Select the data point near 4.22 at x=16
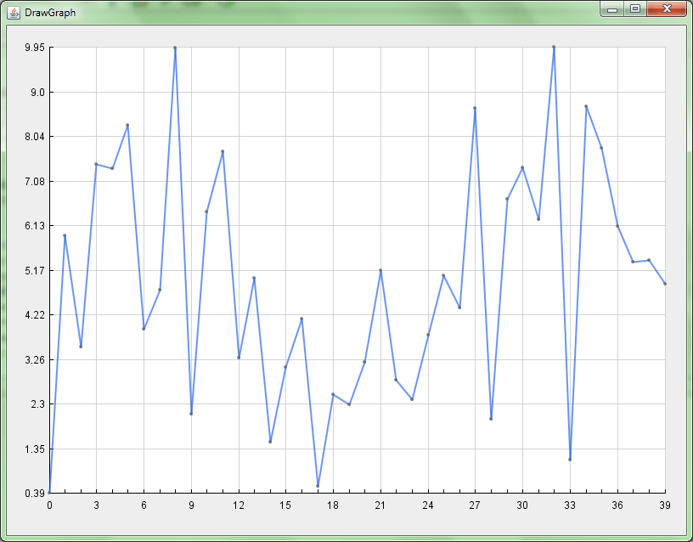The image size is (693, 542). click(x=301, y=320)
